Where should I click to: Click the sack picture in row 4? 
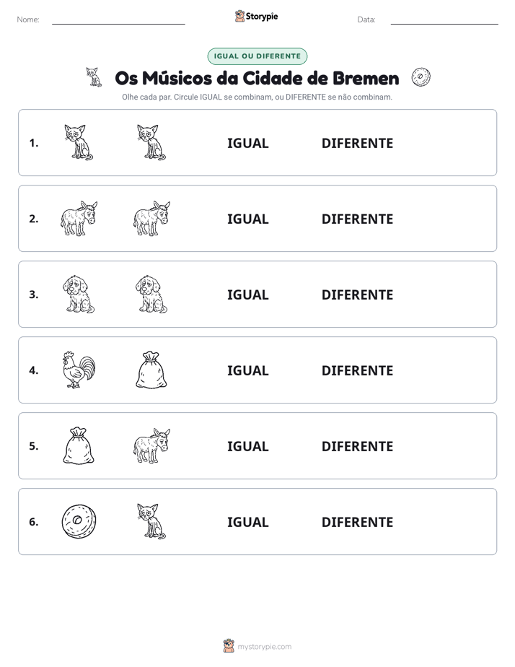(151, 370)
